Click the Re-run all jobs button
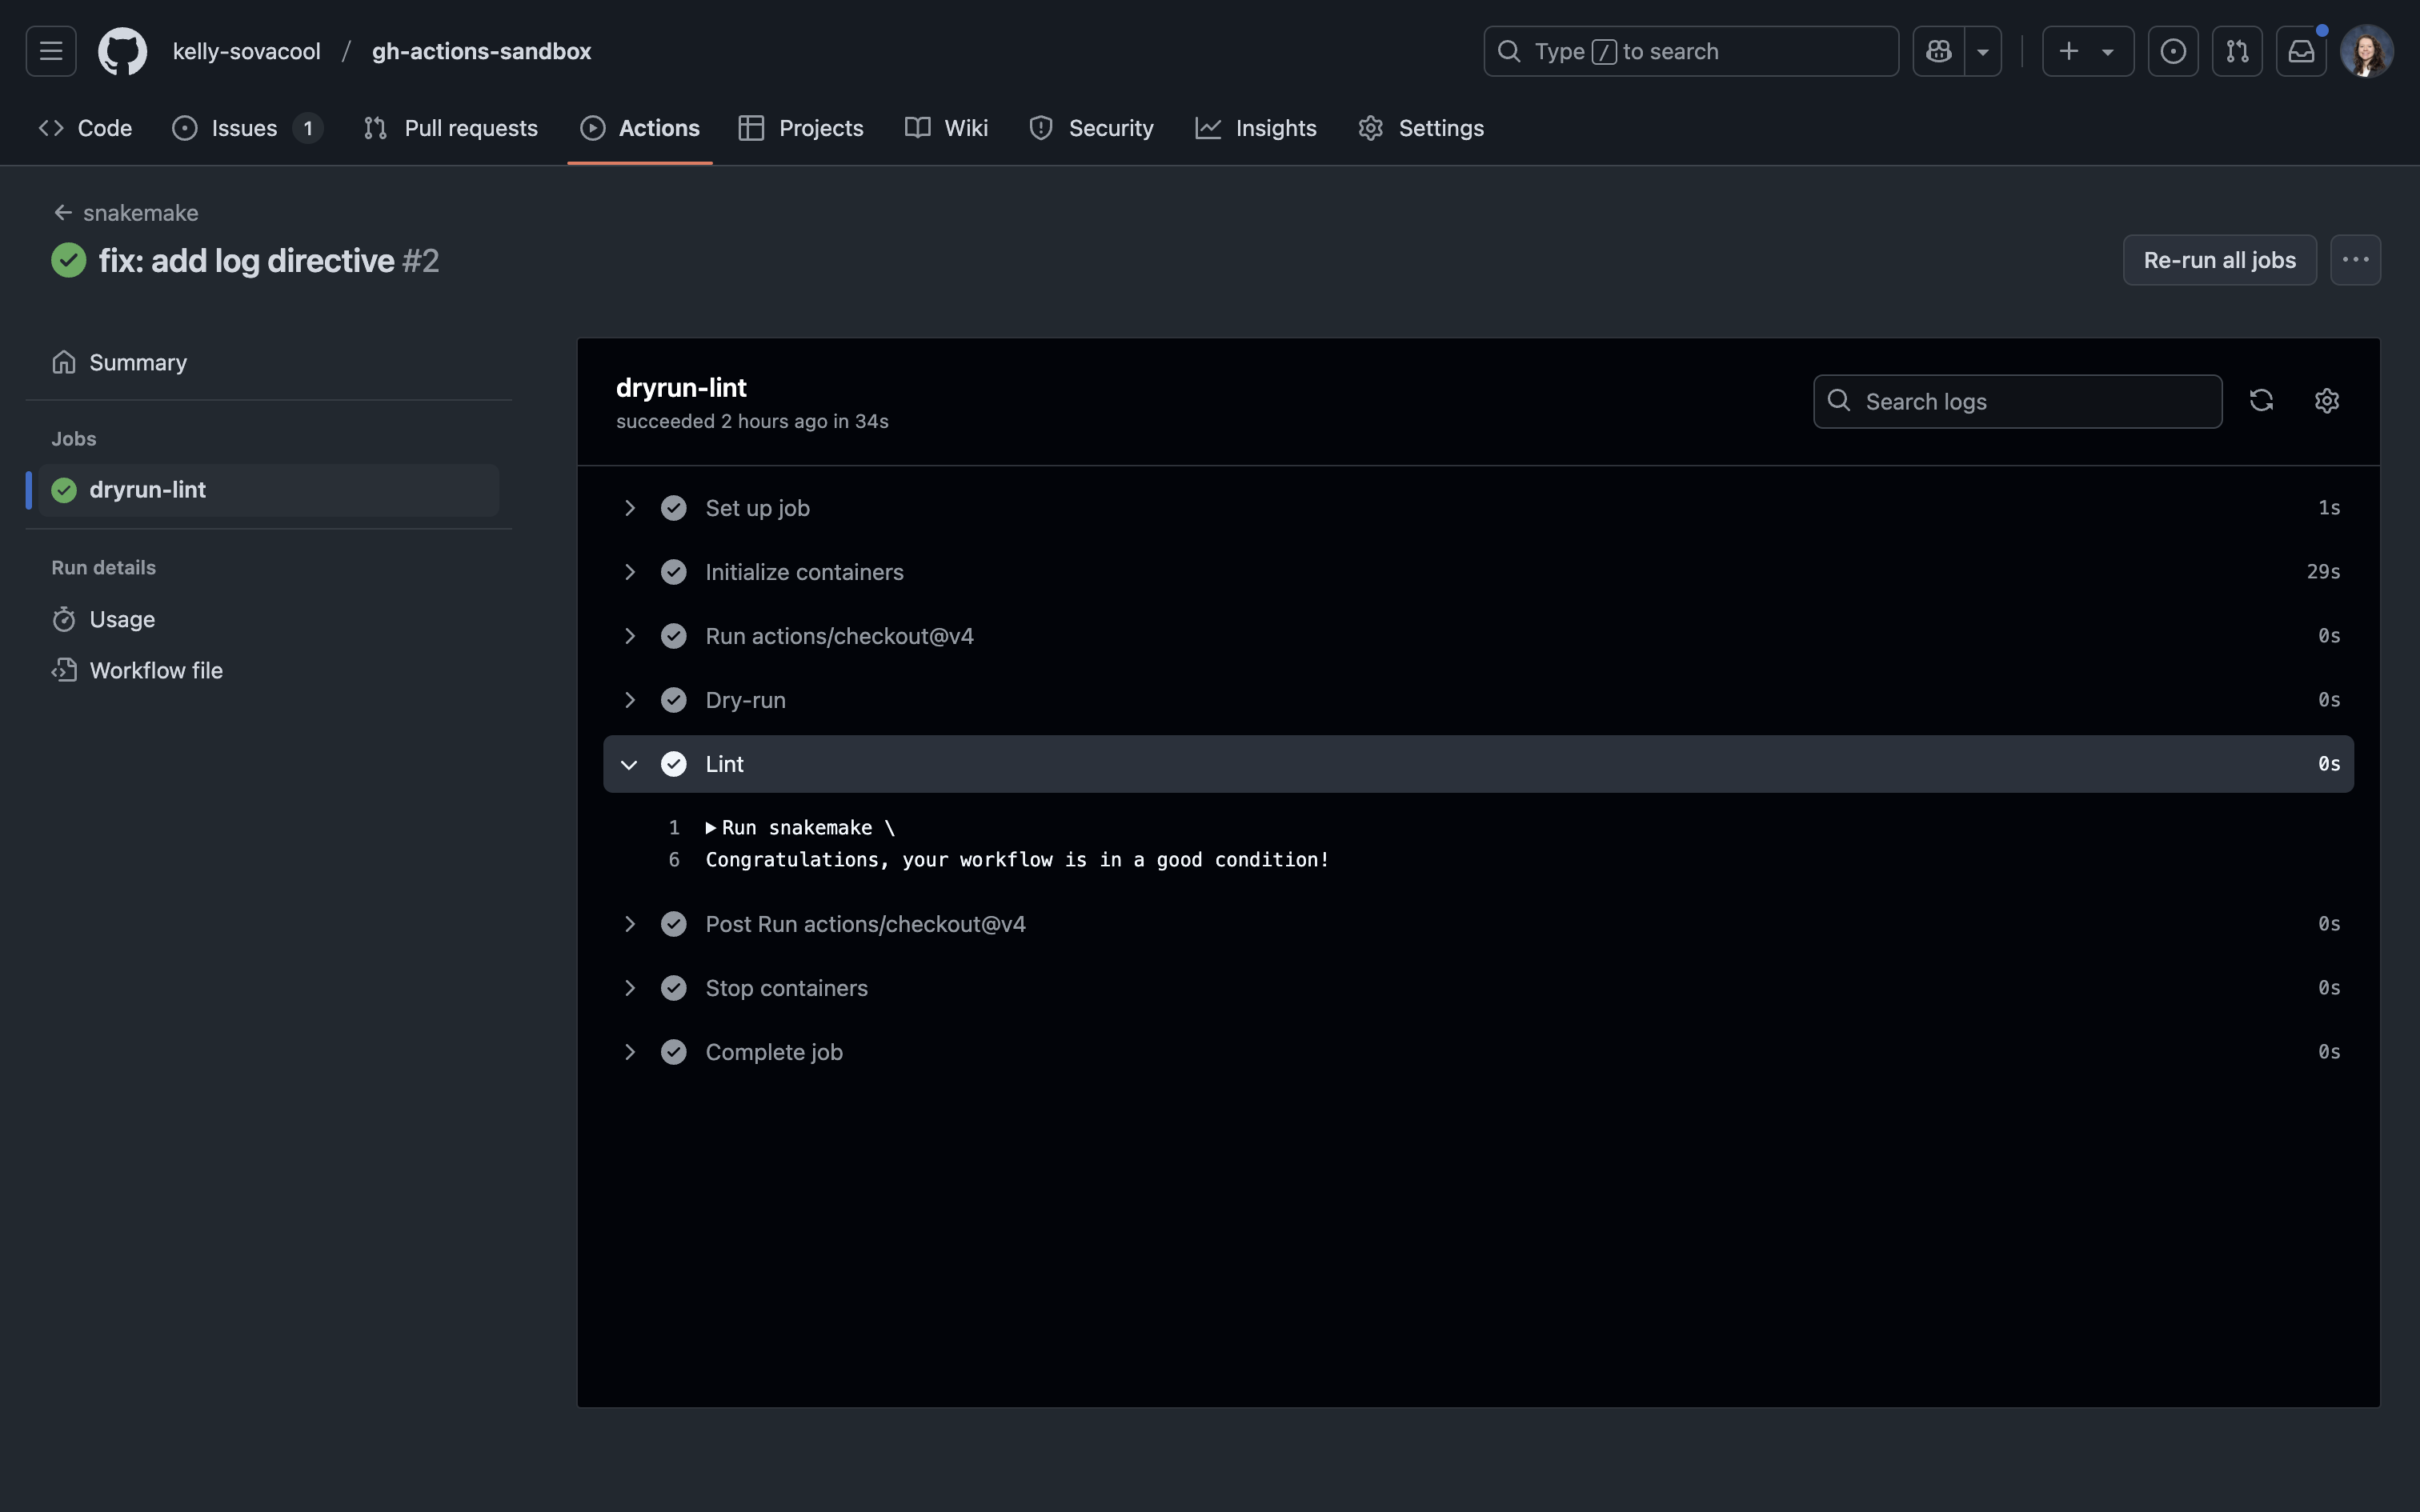The height and width of the screenshot is (1512, 2420). click(2219, 260)
